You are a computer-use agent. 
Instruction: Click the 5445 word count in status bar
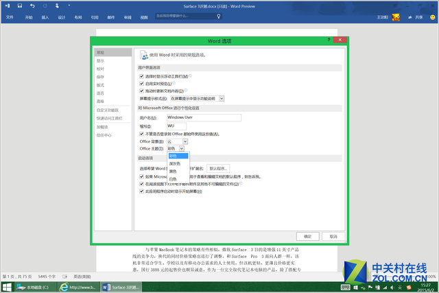[47, 277]
